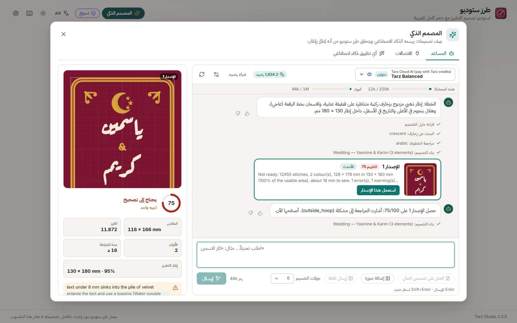Click the إرسال لقطة button
Viewport: 517px width, 323px height.
point(340,278)
